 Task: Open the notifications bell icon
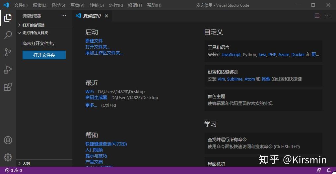329,170
